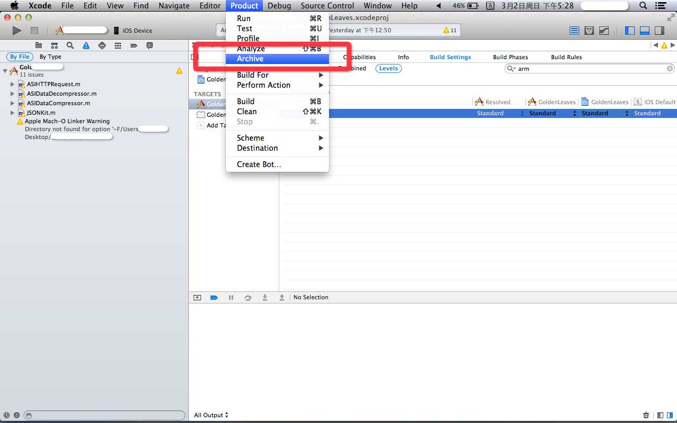Click the Step over icon in debug bar
This screenshot has width=677, height=423.
tap(248, 298)
